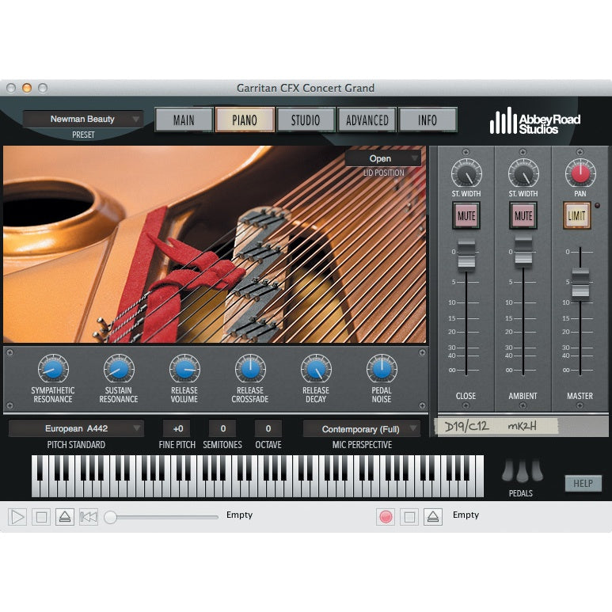Click the MASTER volume fader
Screen dimensions: 612x612
tap(580, 284)
